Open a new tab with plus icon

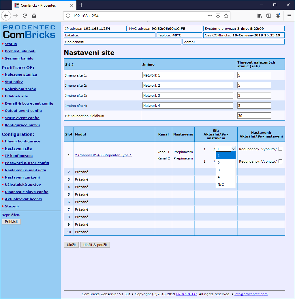point(81,5)
